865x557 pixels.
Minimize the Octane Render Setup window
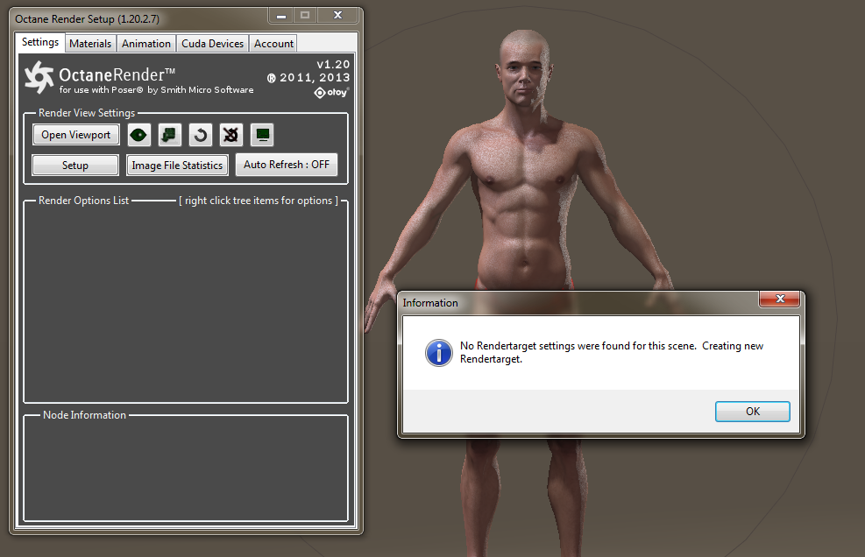tap(281, 16)
